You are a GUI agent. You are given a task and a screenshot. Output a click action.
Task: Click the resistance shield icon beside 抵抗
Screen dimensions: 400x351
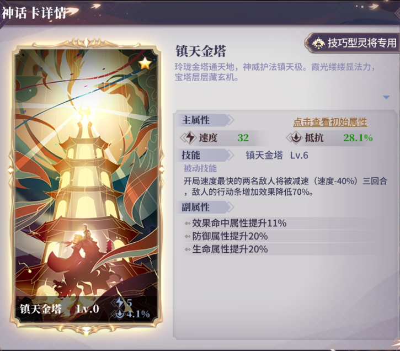pyautogui.click(x=295, y=138)
